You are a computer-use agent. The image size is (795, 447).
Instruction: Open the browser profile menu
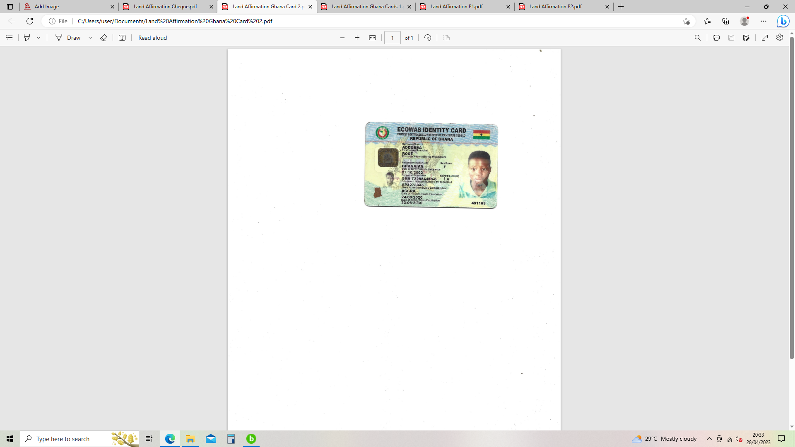[x=744, y=21]
